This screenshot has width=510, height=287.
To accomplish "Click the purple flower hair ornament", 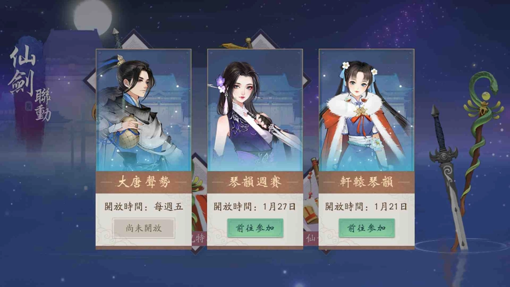I will (221, 84).
